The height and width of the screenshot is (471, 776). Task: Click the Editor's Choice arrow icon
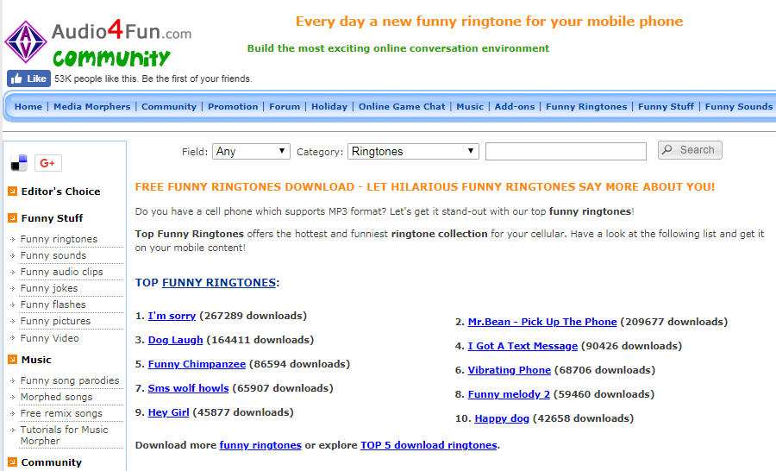click(12, 192)
